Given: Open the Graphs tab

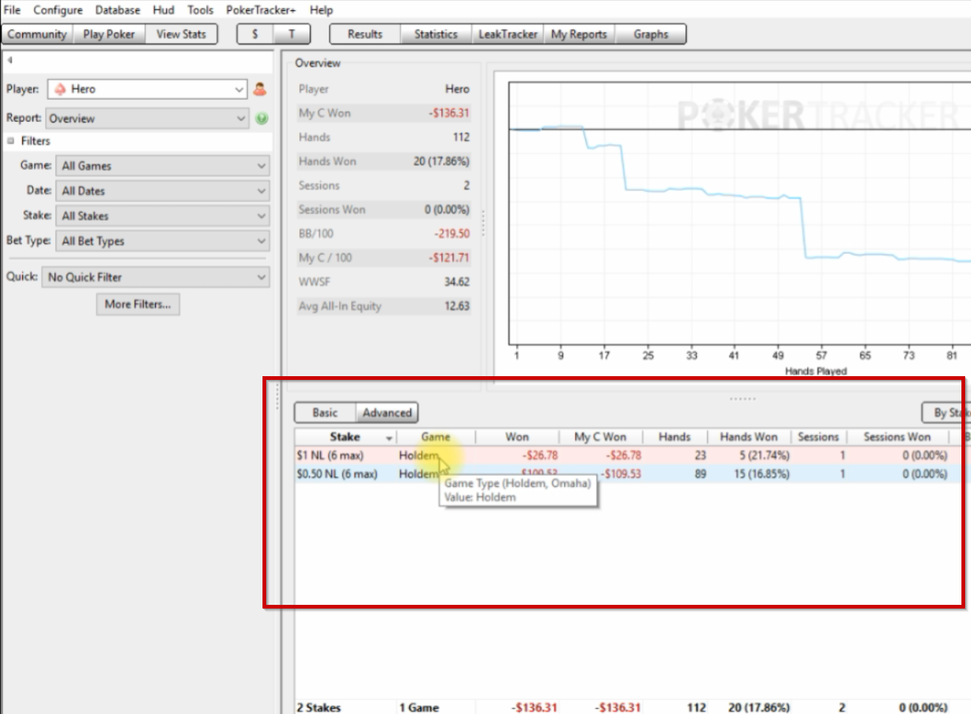Looking at the screenshot, I should pos(650,35).
